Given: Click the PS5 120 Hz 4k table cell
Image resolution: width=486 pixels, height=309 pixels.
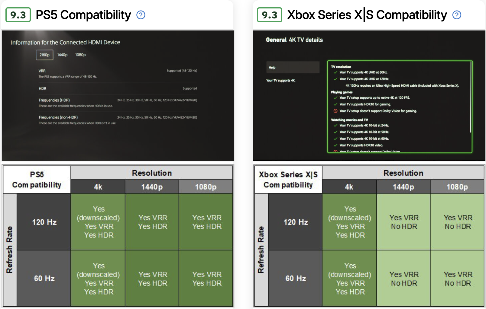Looking at the screenshot, I should point(99,222).
